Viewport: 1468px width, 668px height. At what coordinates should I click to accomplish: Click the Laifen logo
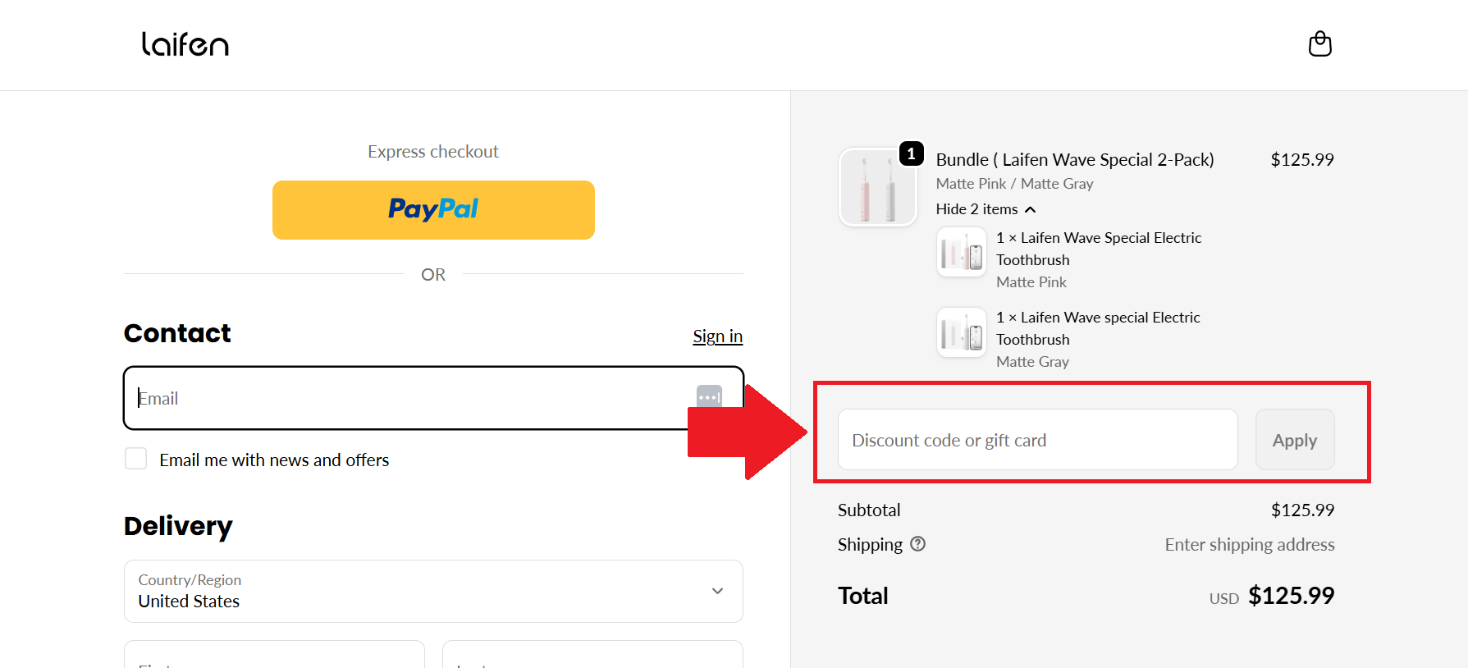click(x=185, y=44)
